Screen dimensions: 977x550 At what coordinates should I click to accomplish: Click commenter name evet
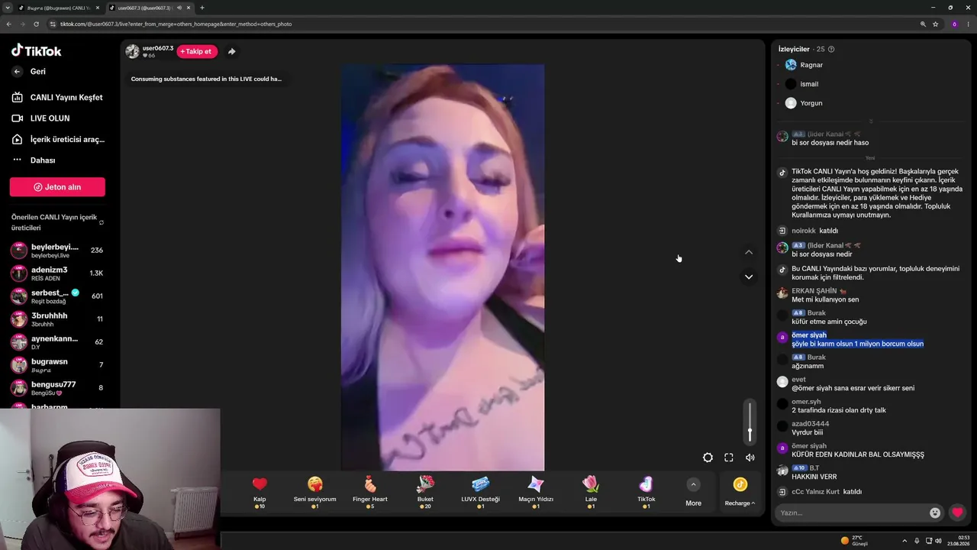click(x=798, y=380)
